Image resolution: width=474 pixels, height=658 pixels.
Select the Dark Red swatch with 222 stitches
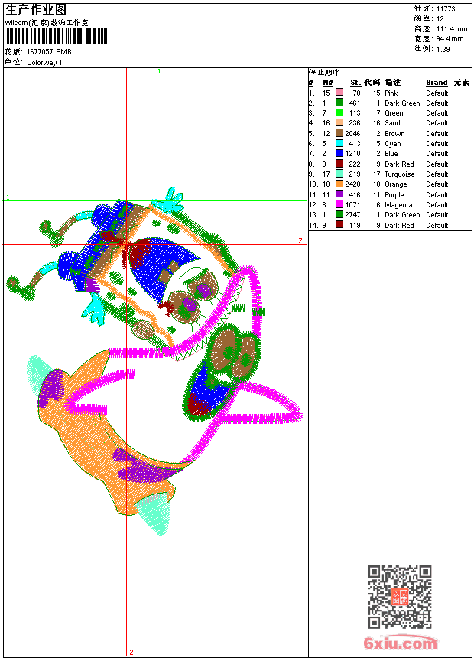point(339,164)
